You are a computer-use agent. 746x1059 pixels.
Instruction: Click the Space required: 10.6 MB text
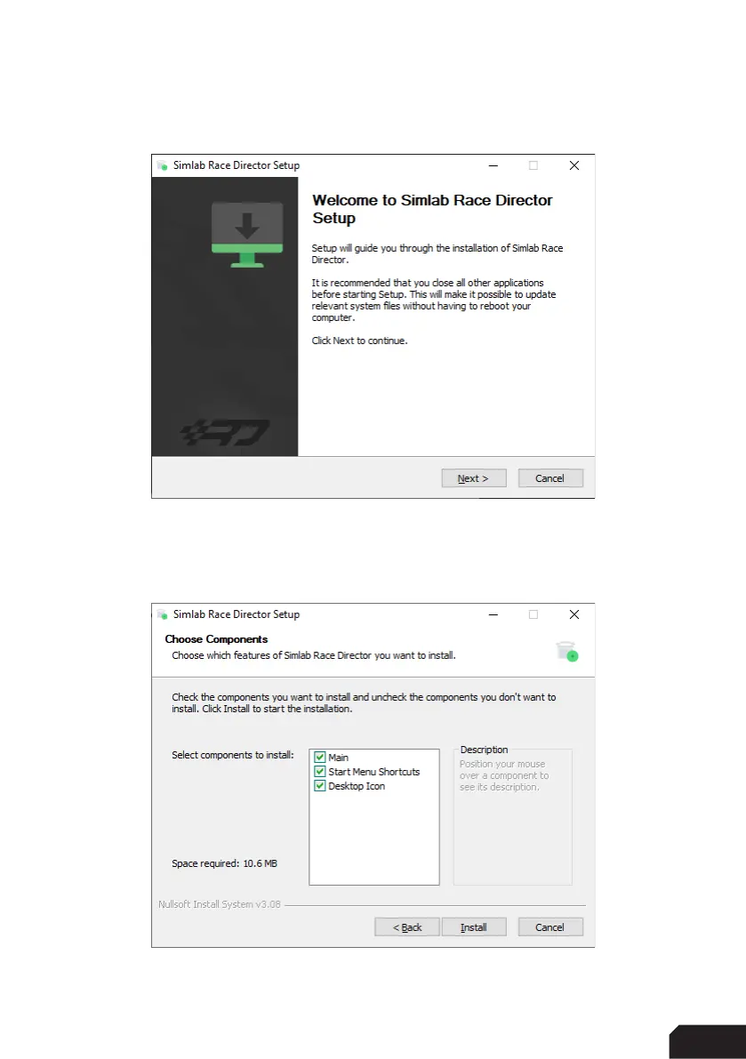click(x=224, y=863)
